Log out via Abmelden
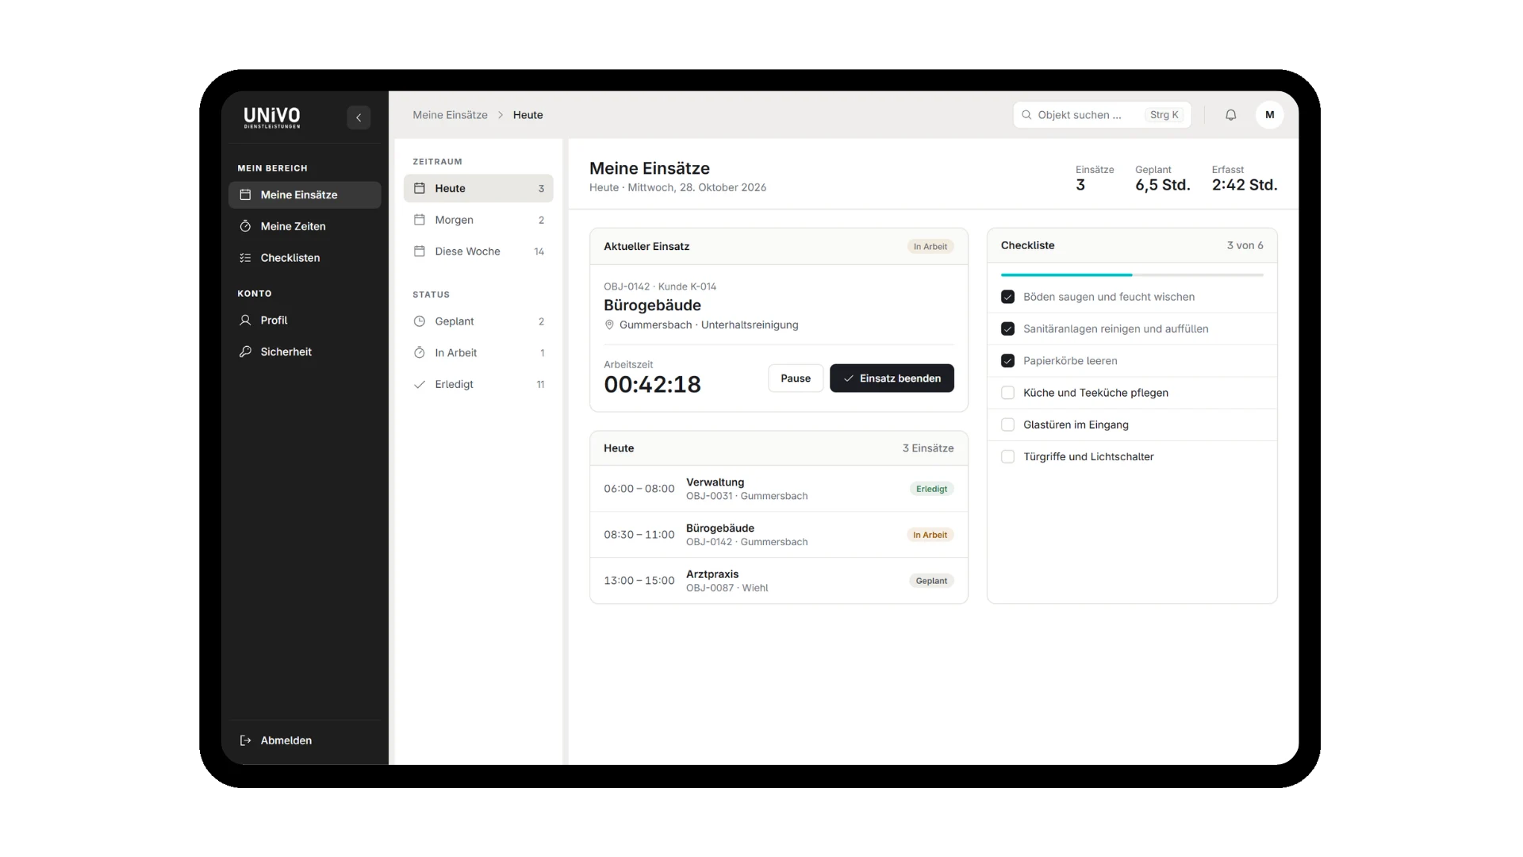Image resolution: width=1523 pixels, height=857 pixels. [x=305, y=740]
